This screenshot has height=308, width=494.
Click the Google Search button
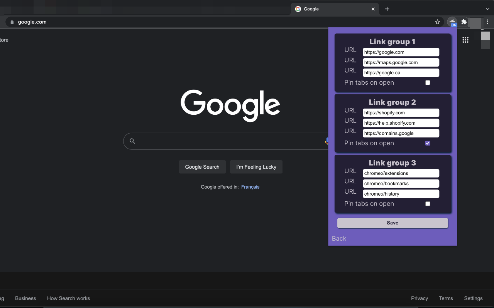(202, 167)
